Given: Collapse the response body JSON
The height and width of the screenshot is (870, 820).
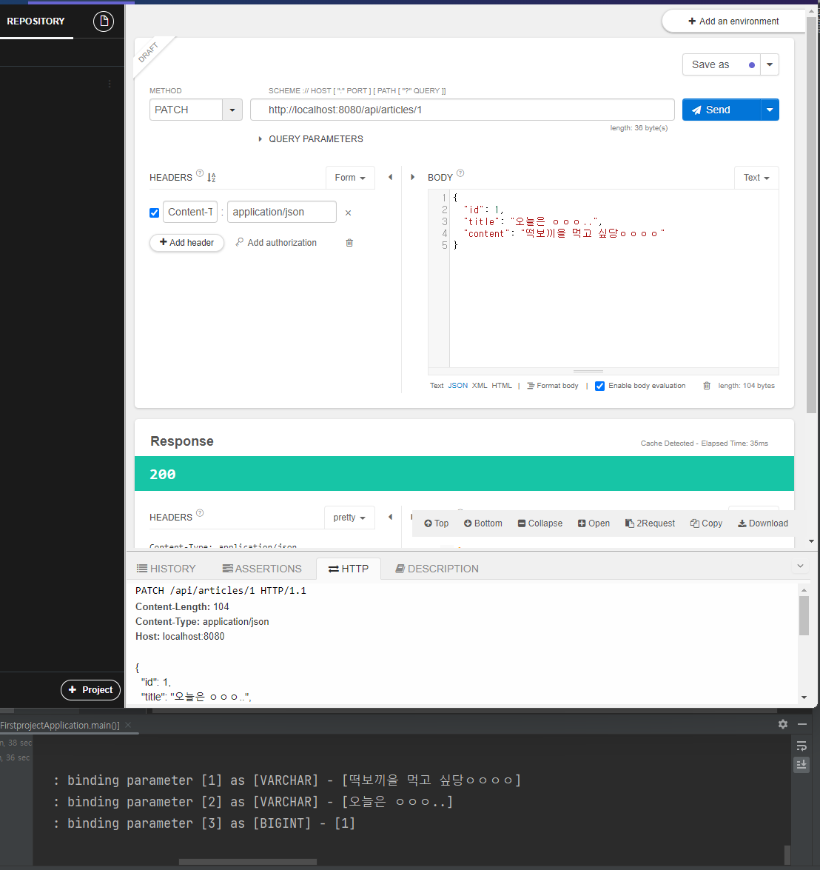Looking at the screenshot, I should coord(540,523).
